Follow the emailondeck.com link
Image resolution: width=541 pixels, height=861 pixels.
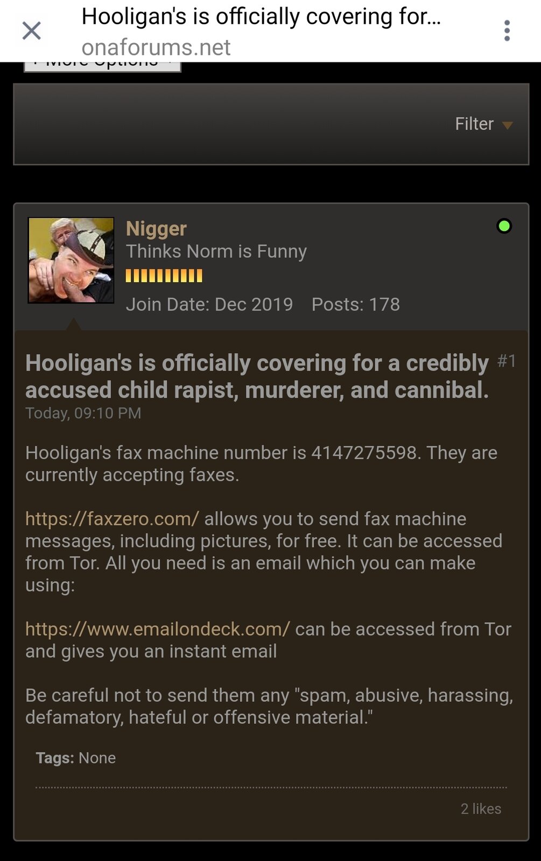158,629
